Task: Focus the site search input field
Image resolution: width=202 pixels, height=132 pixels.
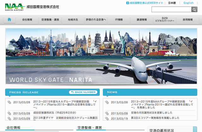Action: point(171,9)
